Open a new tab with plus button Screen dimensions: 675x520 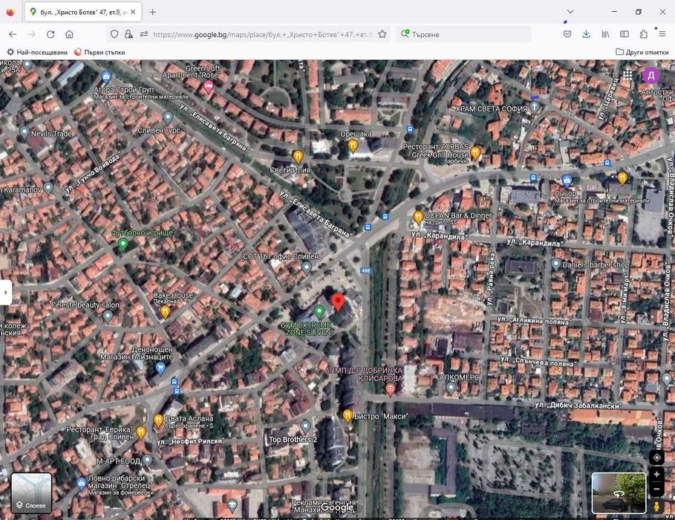152,12
